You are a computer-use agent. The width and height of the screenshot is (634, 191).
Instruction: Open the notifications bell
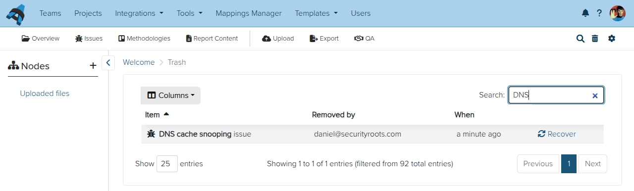coord(585,13)
